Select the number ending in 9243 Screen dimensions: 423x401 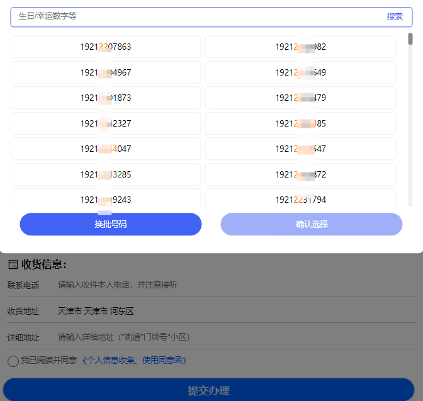pyautogui.click(x=106, y=198)
